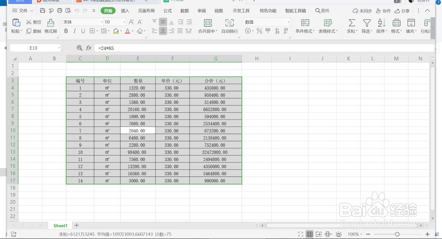Screen dimensions: 442x239
Task: Click the 协作 collaboration button
Action: (x=383, y=11)
